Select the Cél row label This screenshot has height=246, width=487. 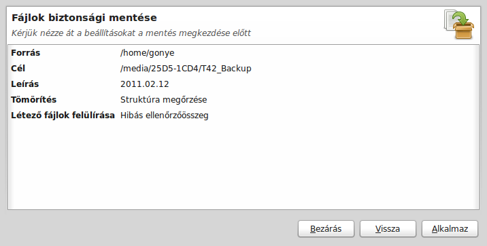(x=18, y=68)
